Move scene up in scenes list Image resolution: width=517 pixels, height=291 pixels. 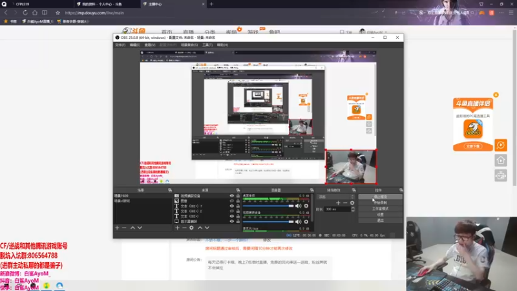(132, 228)
